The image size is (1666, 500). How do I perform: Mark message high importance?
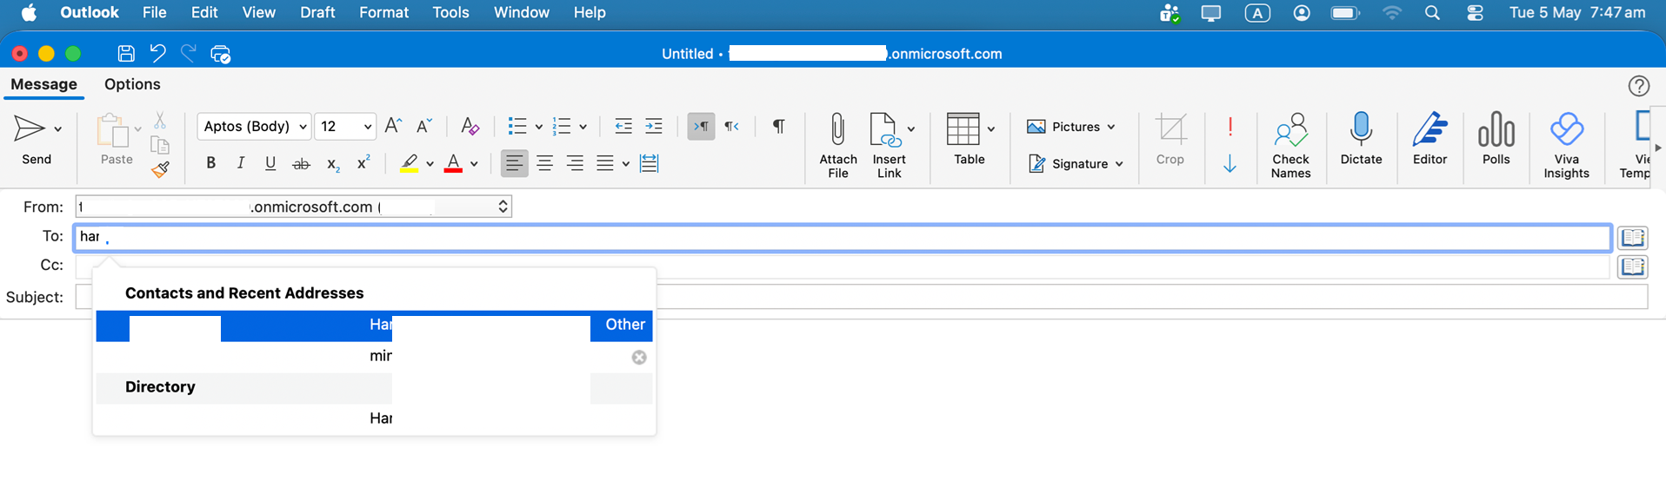pos(1230,127)
